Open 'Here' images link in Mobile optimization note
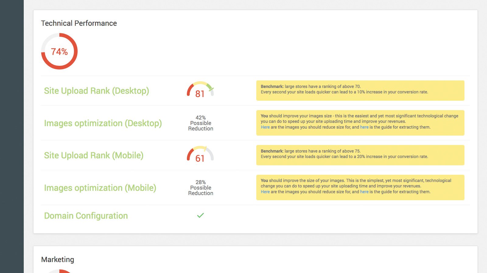 [265, 192]
